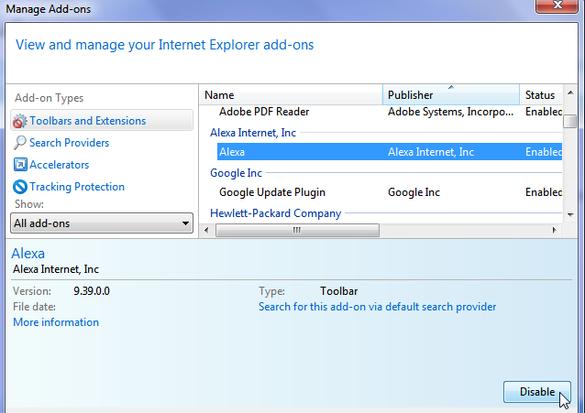Click the vertical scrollbar down arrow
Image resolution: width=585 pixels, height=413 pixels.
click(x=570, y=214)
